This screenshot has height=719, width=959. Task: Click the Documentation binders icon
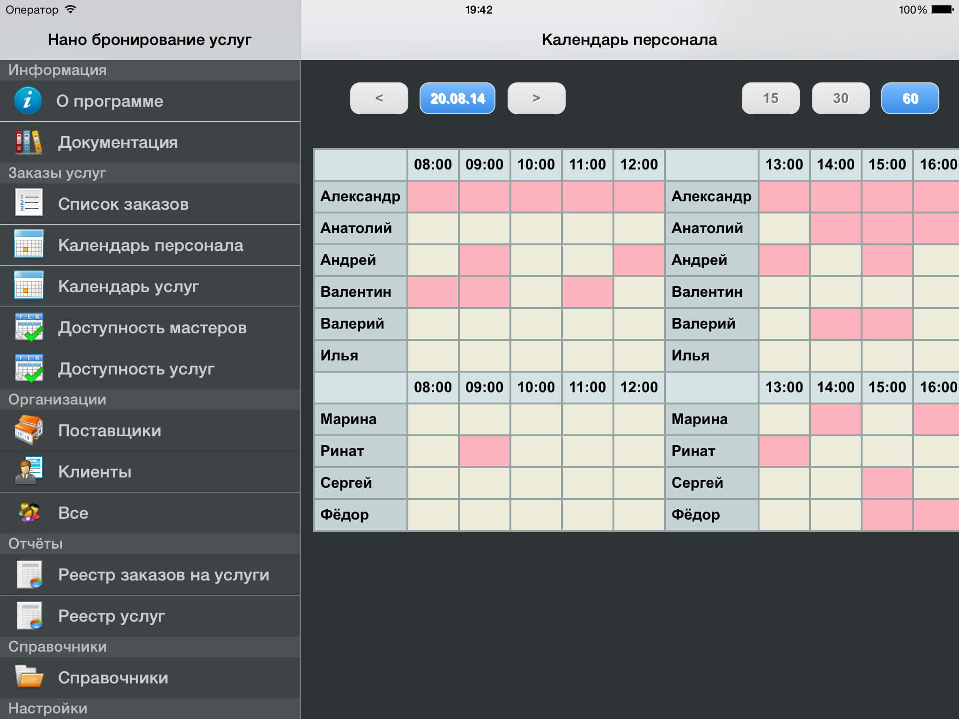click(x=28, y=142)
